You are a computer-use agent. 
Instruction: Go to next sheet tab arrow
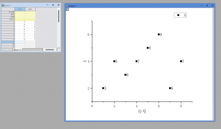pyautogui.click(x=5, y=50)
